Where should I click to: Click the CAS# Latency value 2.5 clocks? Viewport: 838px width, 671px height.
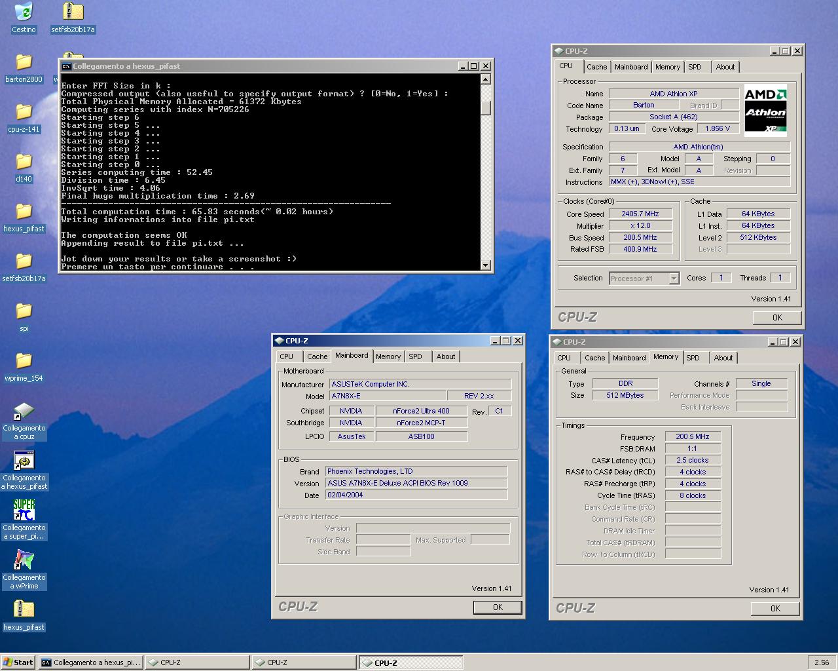click(x=693, y=460)
